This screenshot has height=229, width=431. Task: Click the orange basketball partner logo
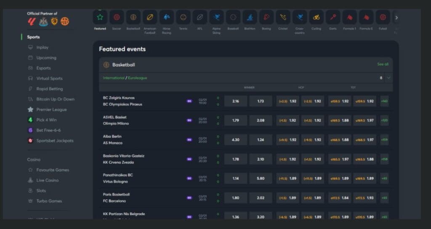pyautogui.click(x=65, y=21)
